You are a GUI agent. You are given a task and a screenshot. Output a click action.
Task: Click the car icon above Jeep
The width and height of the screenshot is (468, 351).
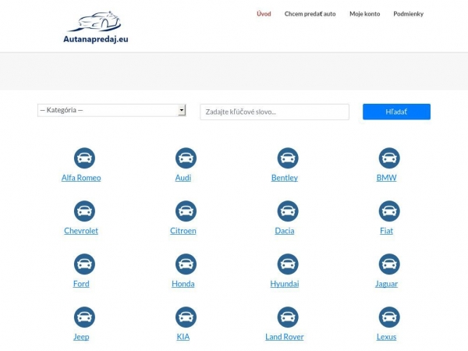tap(84, 317)
